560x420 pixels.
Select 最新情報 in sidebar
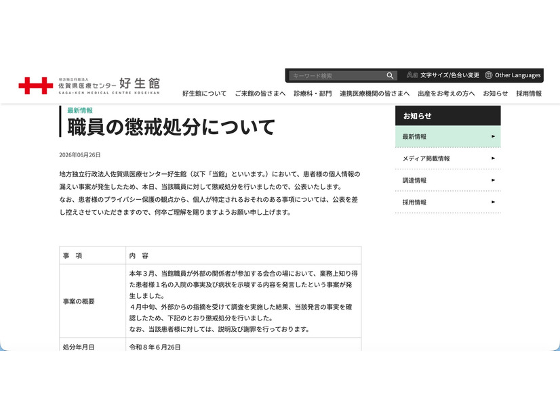(x=448, y=136)
